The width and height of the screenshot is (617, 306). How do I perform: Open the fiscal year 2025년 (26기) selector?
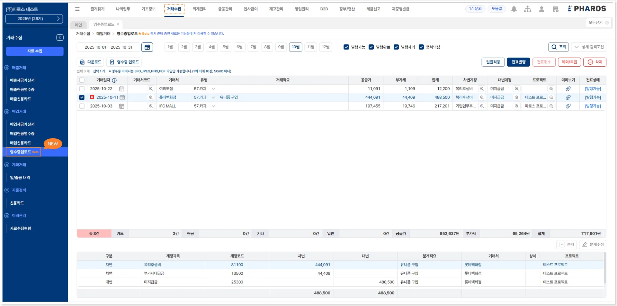34,19
